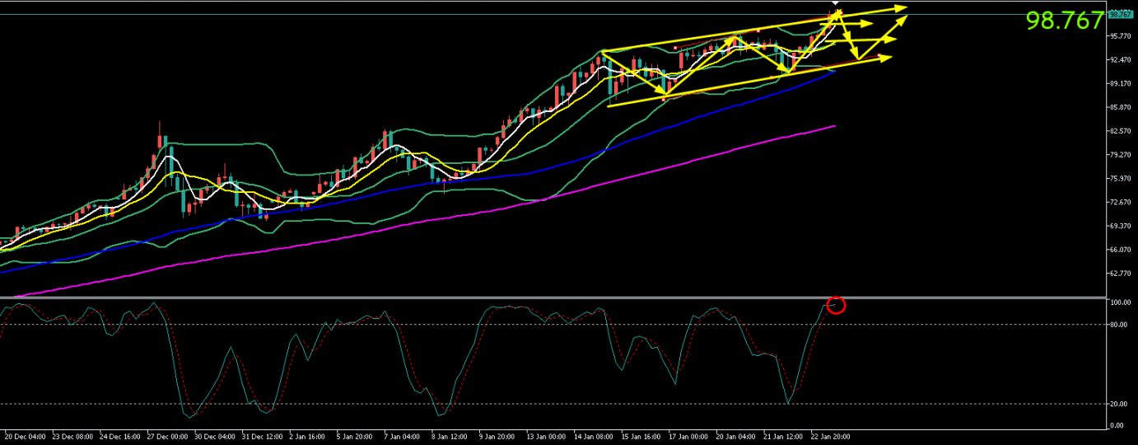This screenshot has height=445, width=1138.
Task: Click the current price tag on price axis
Action: coord(1121,14)
